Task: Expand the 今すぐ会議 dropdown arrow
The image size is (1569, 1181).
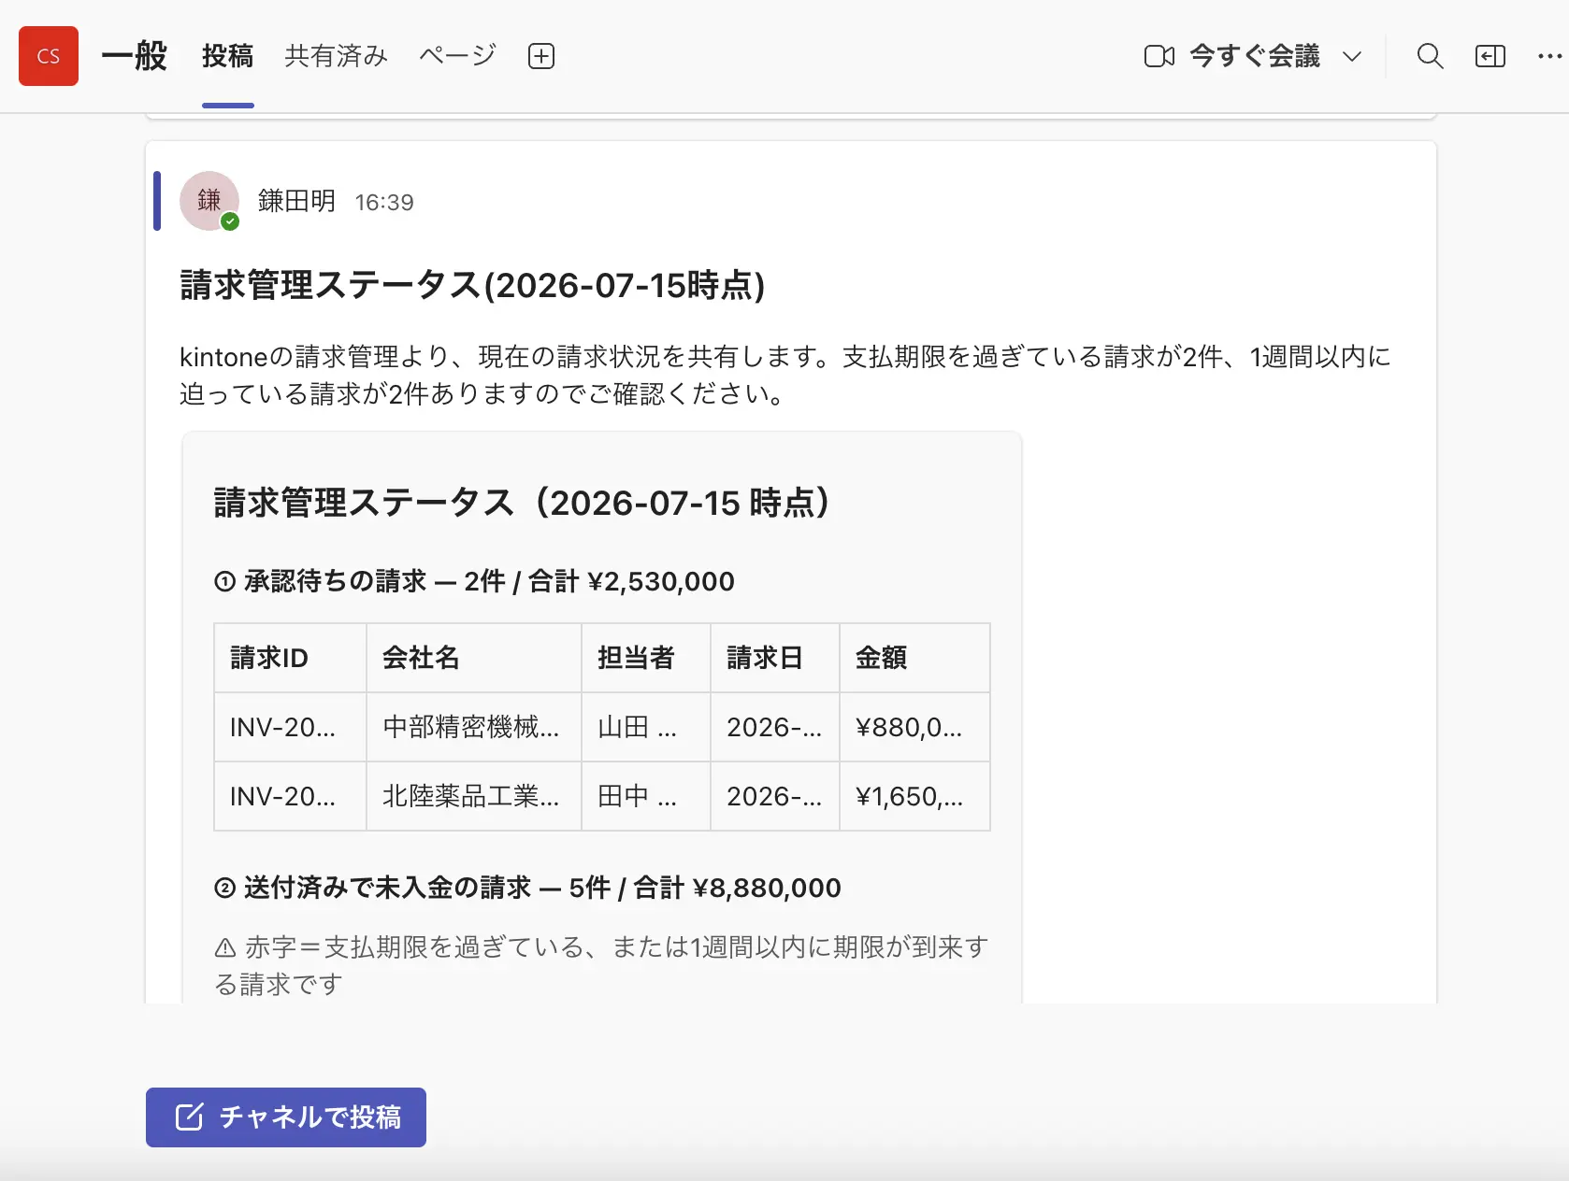Action: pos(1352,57)
